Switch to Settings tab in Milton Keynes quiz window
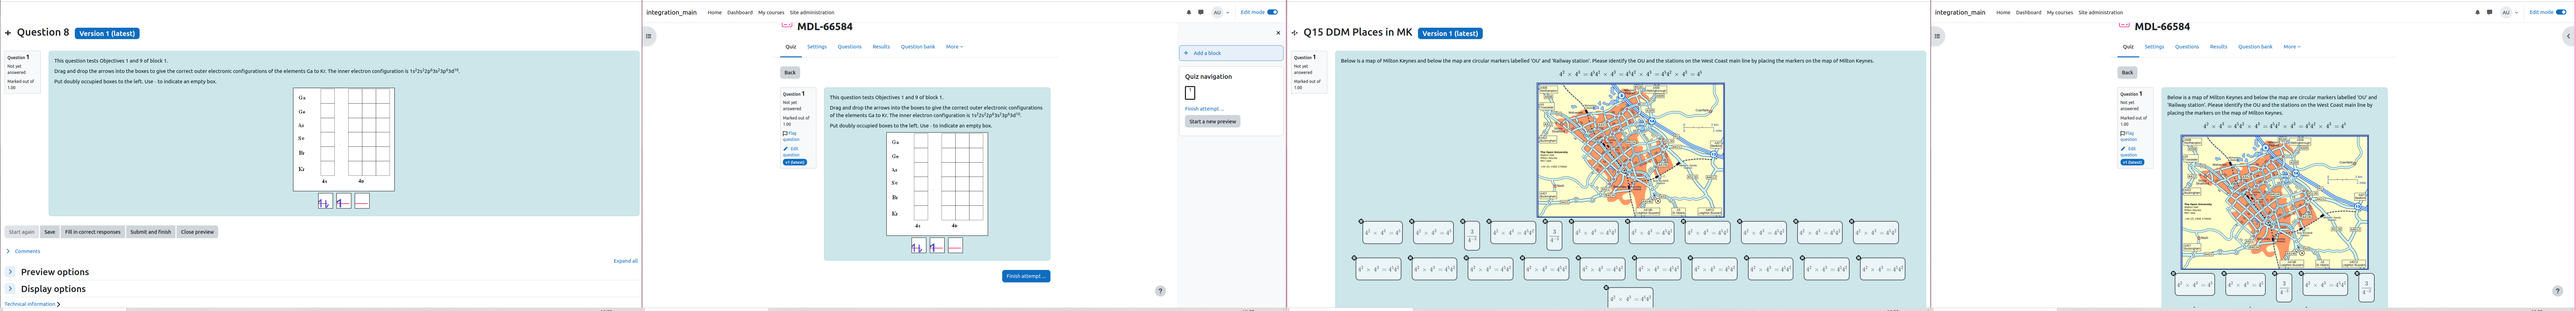Viewport: 2576px width, 311px height. tap(2154, 47)
